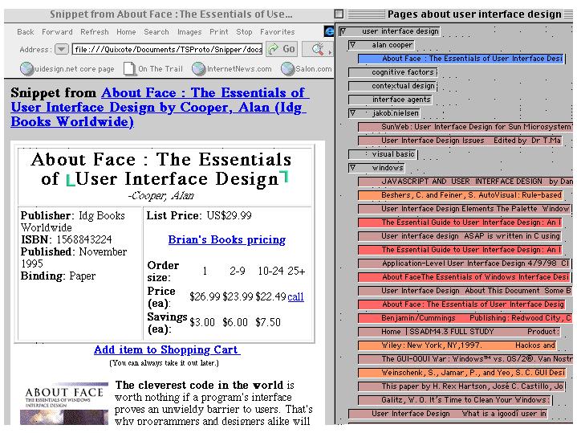
Task: Click the List Price US$29.99 text
Action: point(199,215)
